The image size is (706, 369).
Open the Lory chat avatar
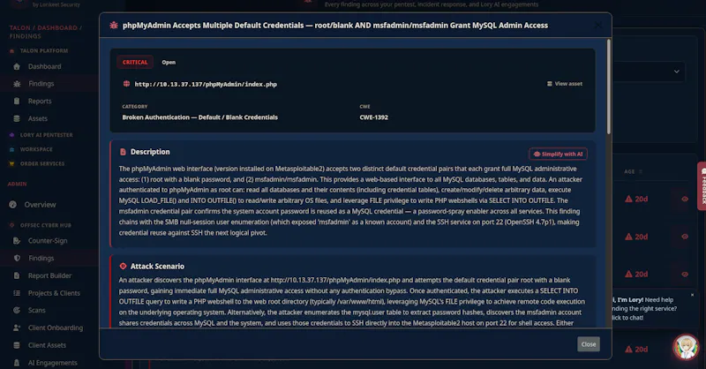[686, 348]
